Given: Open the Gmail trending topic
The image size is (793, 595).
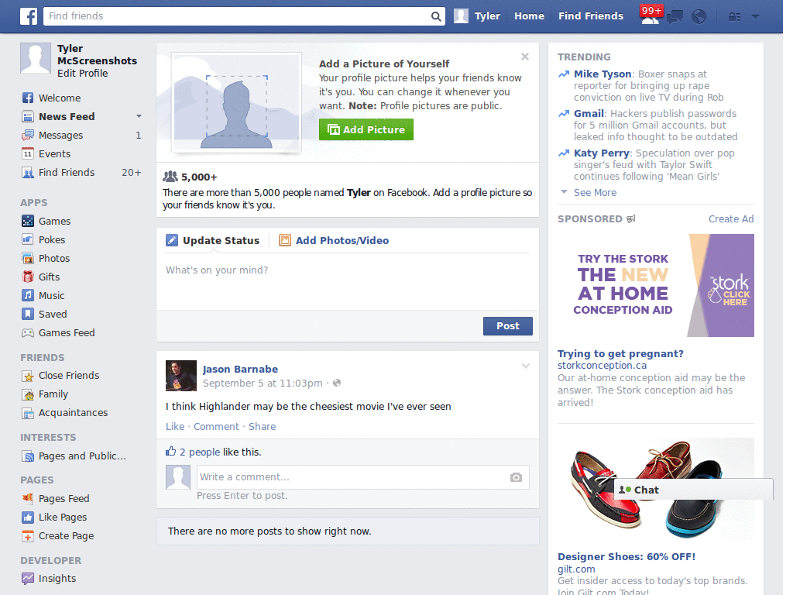Looking at the screenshot, I should [589, 113].
